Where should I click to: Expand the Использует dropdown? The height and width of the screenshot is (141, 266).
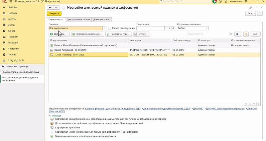166,28
